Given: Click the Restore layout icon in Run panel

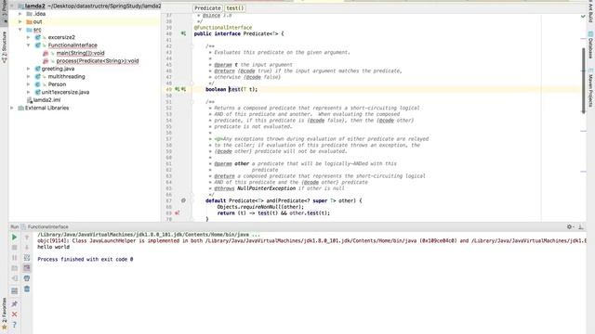Looking at the screenshot, I should point(15,290).
